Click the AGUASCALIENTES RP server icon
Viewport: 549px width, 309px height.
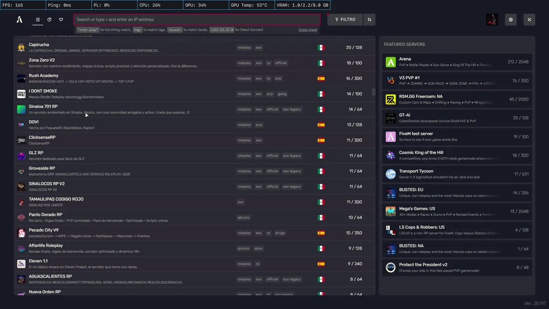pyautogui.click(x=21, y=279)
